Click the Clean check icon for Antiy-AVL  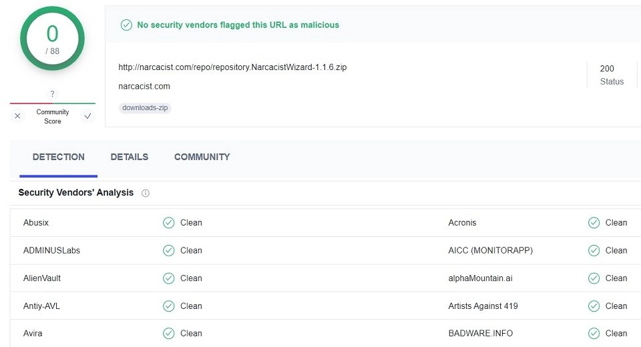(x=168, y=306)
